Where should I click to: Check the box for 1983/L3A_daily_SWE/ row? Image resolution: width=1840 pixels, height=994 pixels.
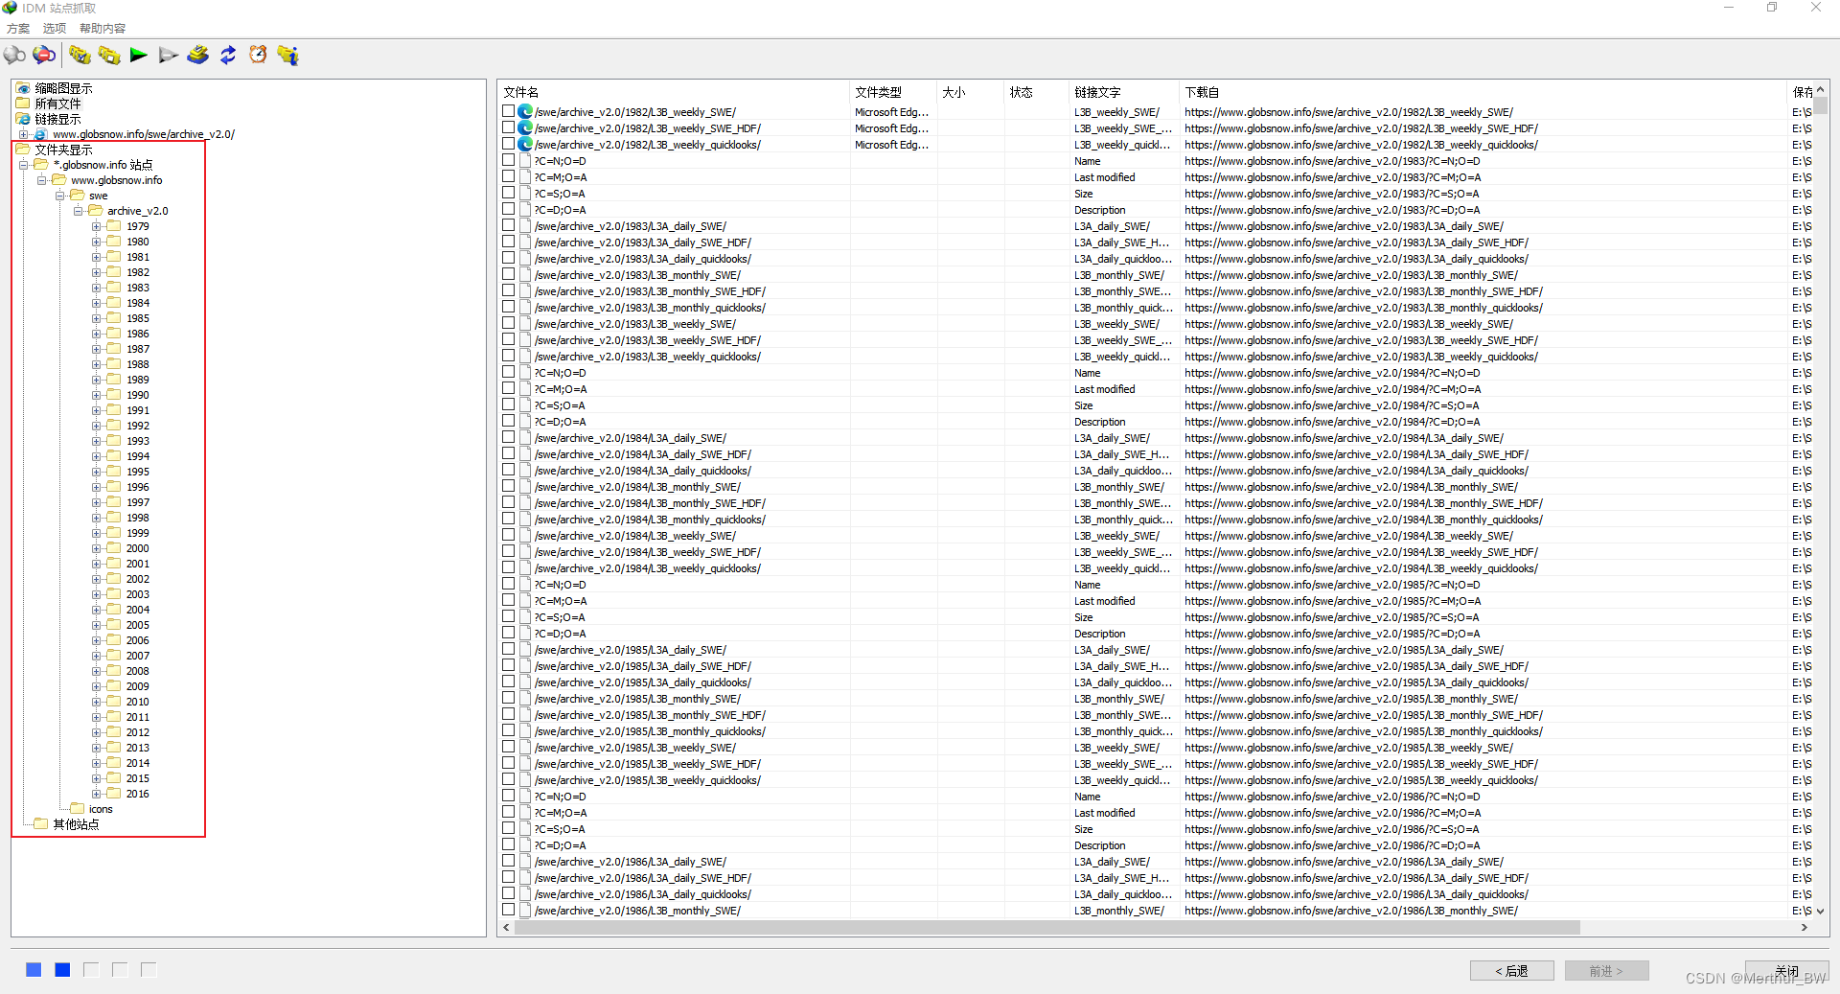coord(509,226)
